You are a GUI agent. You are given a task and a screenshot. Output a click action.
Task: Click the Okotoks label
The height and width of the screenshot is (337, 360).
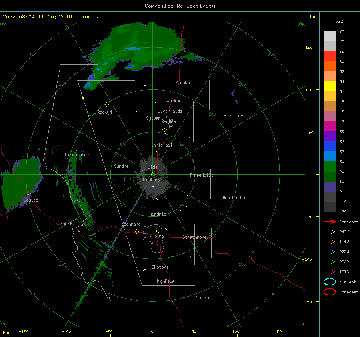(160, 267)
